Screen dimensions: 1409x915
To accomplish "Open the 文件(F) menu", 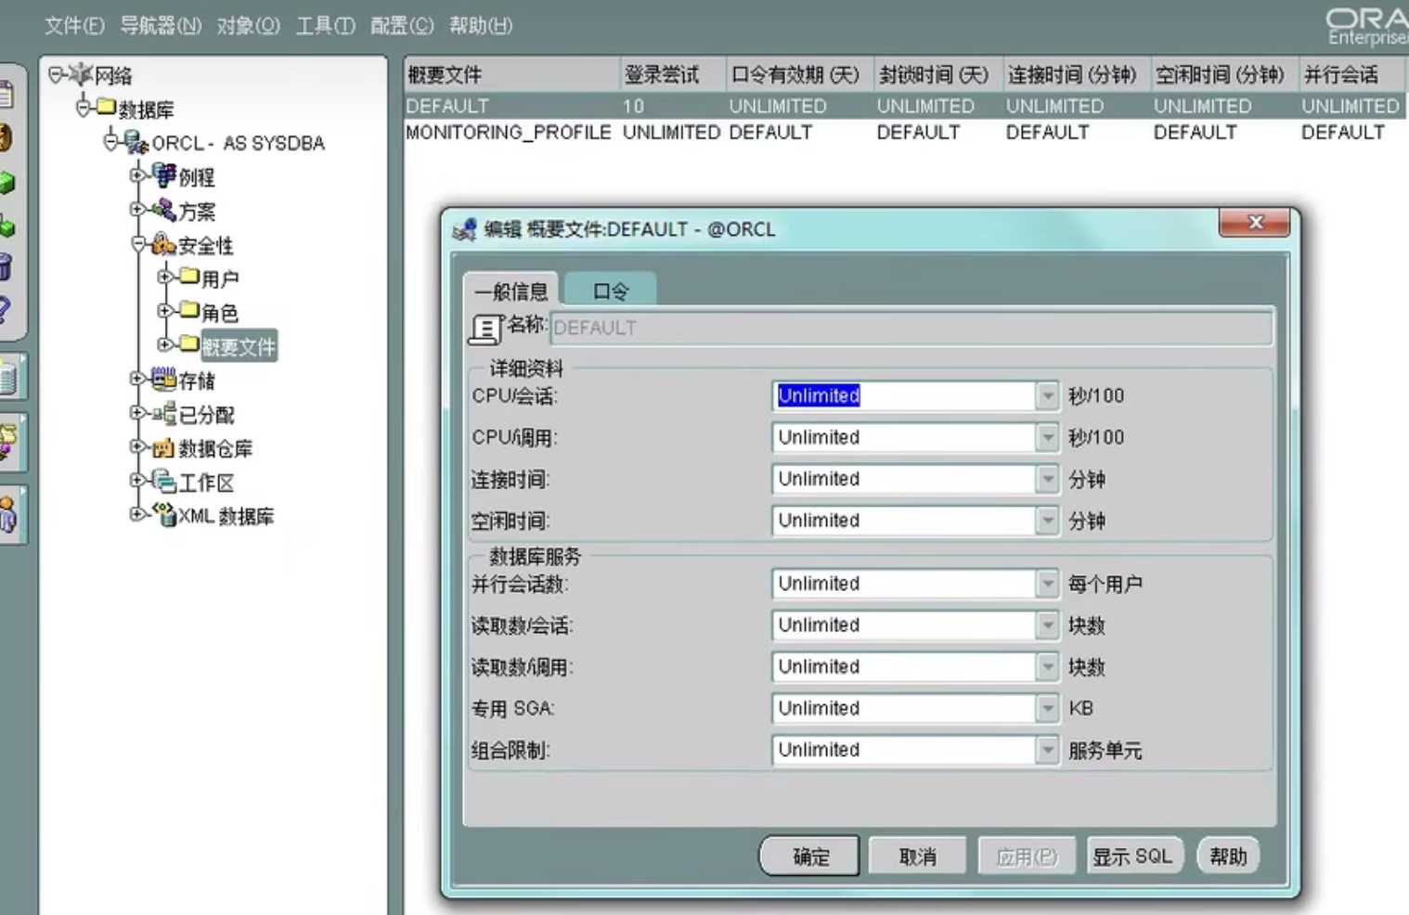I will tap(74, 25).
